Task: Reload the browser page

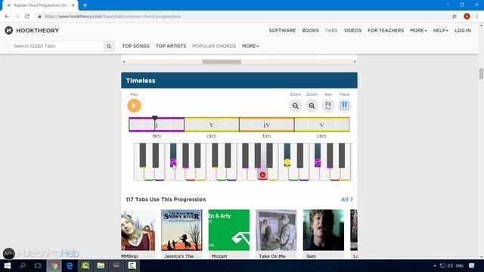Action: [x=27, y=17]
